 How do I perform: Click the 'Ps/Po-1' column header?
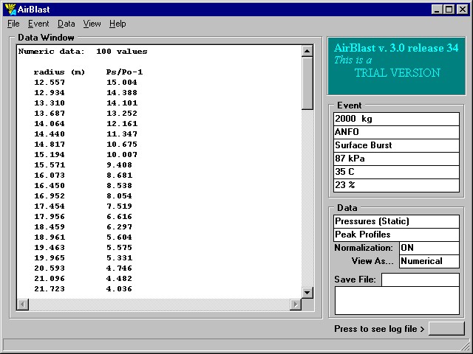point(124,72)
